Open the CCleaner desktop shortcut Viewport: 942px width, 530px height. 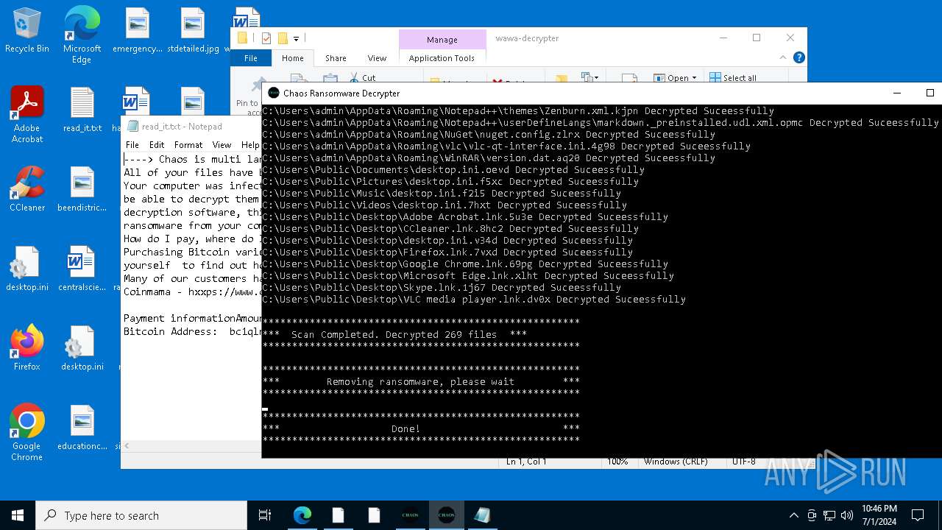[27, 188]
